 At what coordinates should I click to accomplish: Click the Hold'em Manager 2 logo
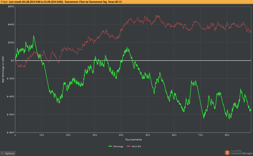pos(227,152)
